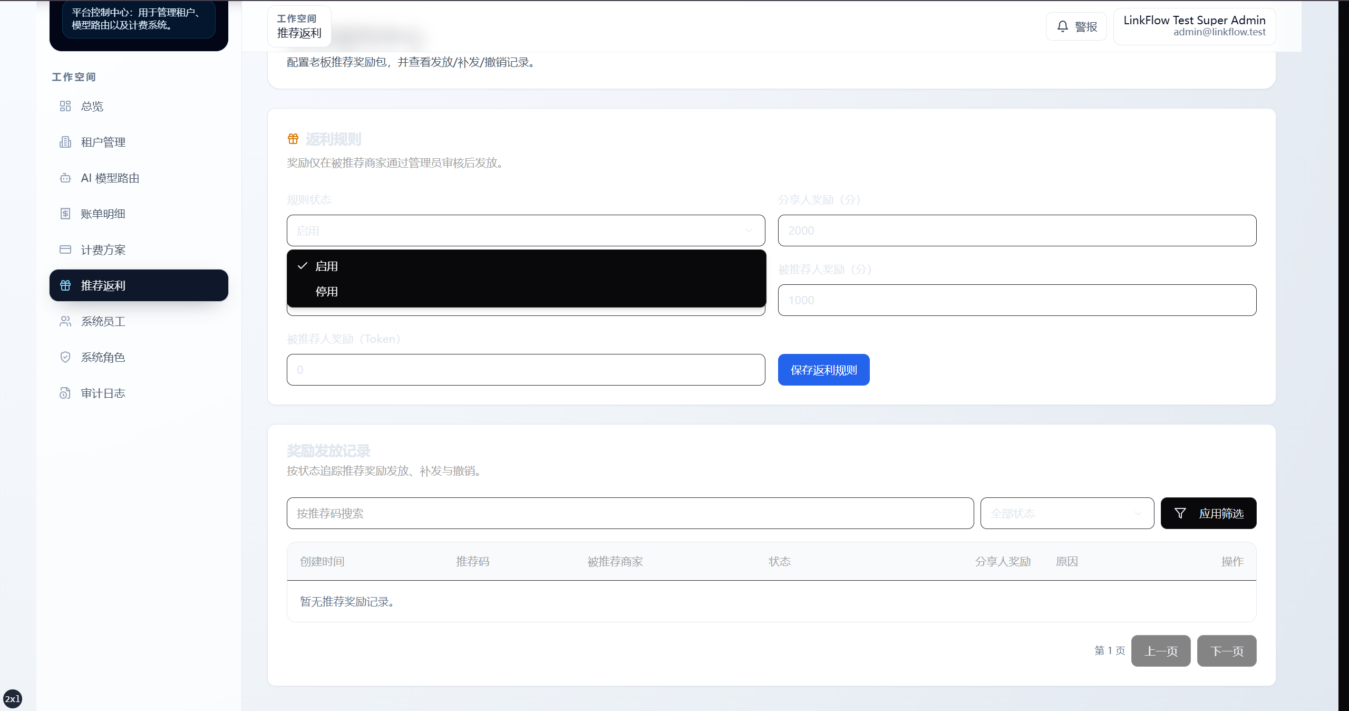Viewport: 1349px width, 711px height.
Task: Click the chevron of 规则状态 dropdown
Action: (749, 230)
